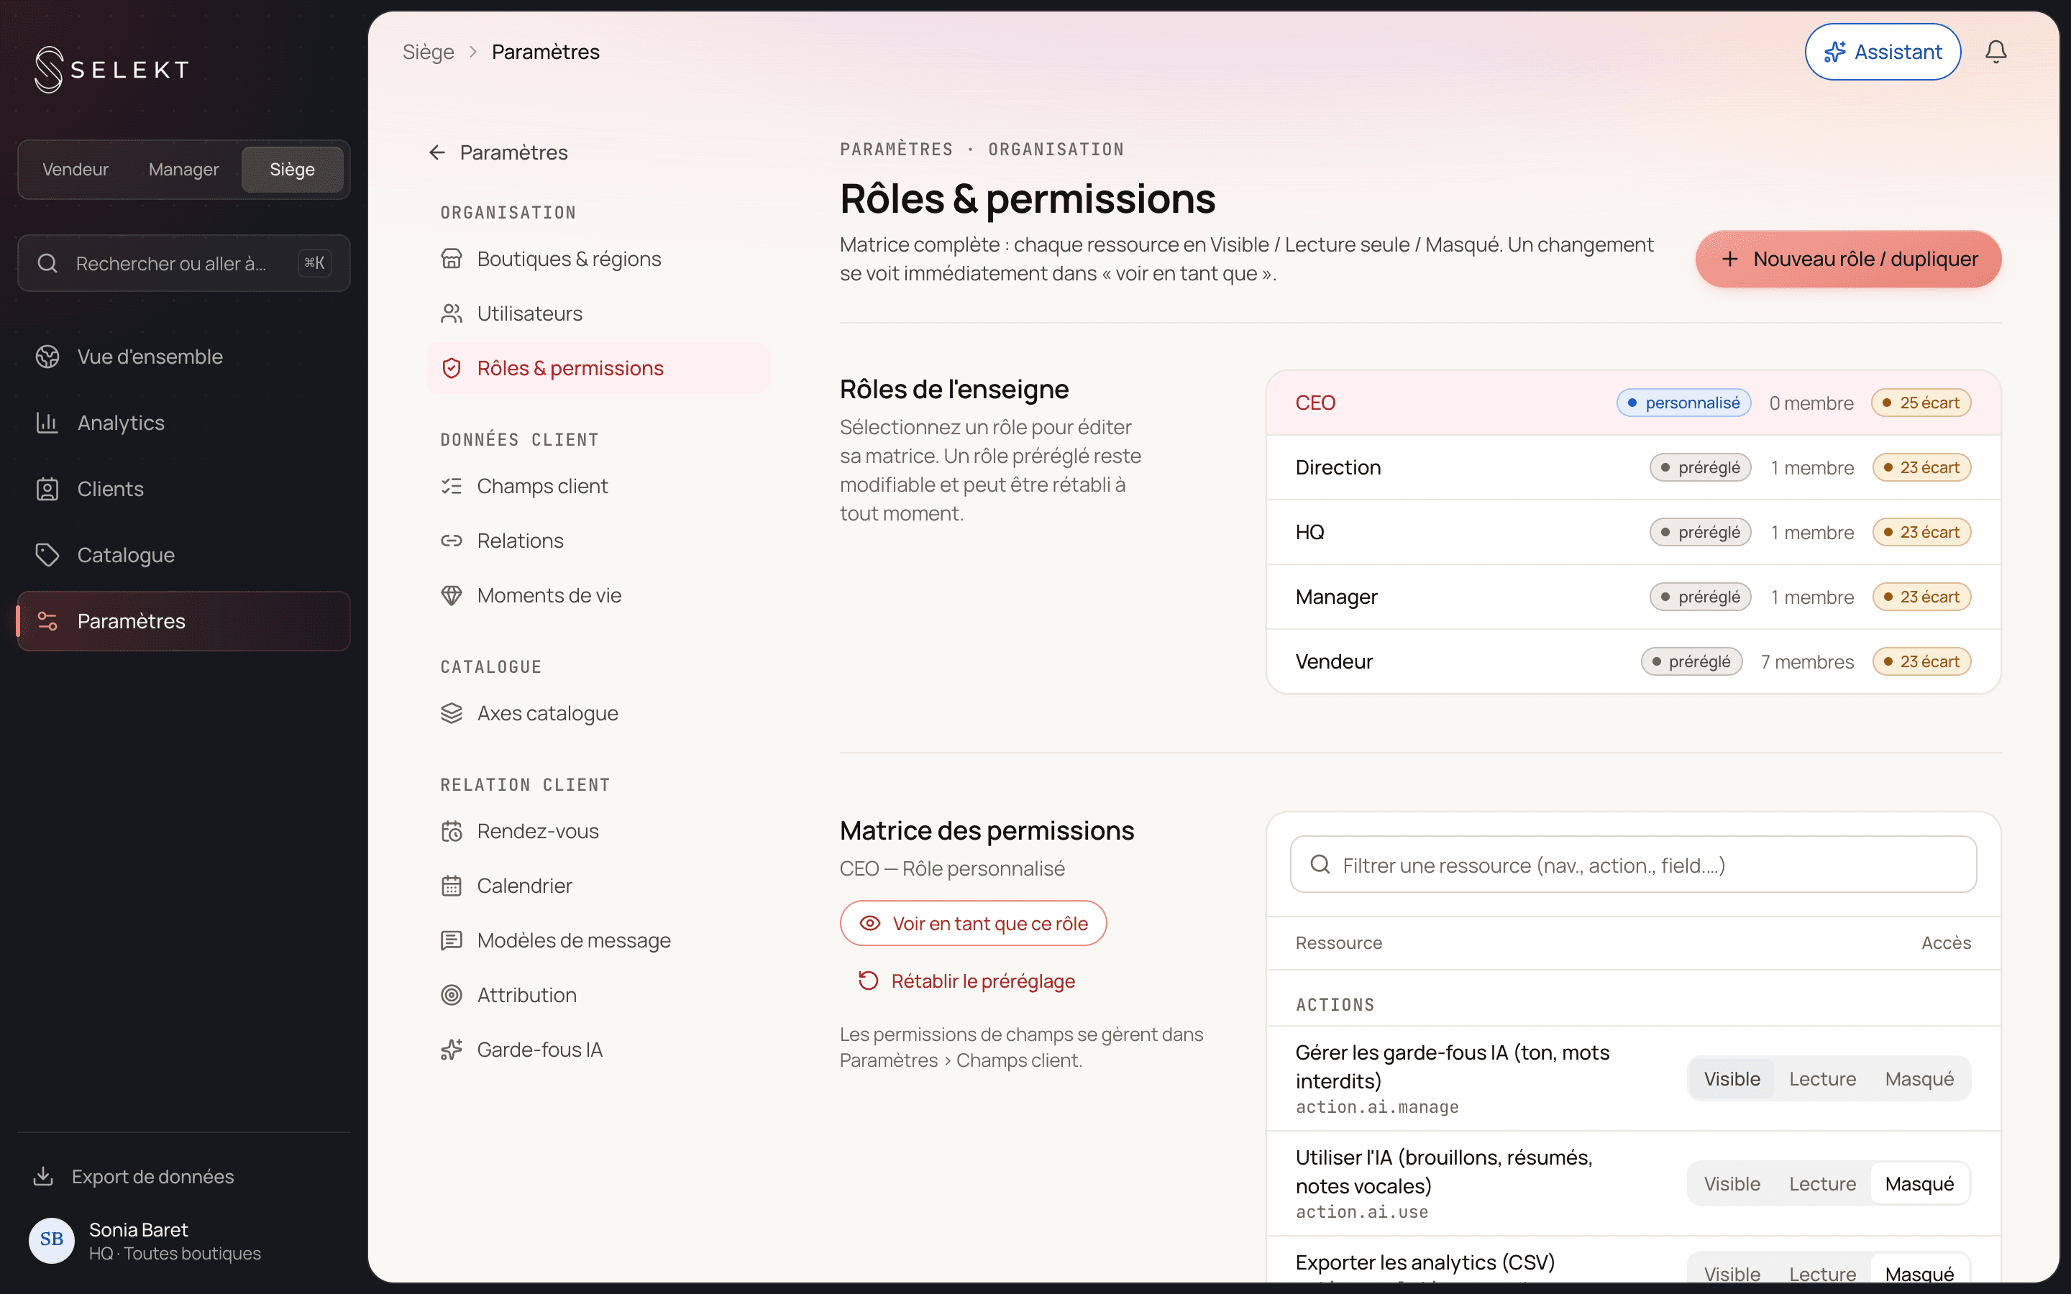Screen dimensions: 2071x1294
Task: Open Modèles de message settings
Action: 598,940
